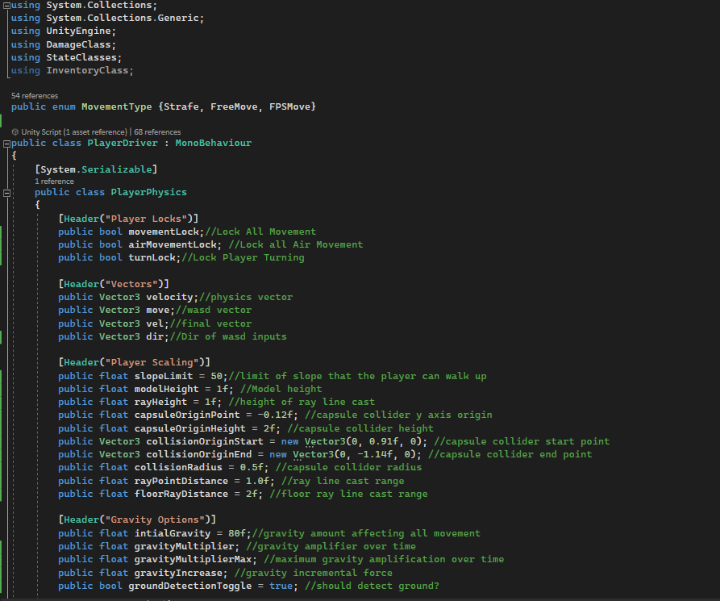Click the 'collisionOriginStart' variable name
Viewport: 720px width, 601px height.
point(205,441)
